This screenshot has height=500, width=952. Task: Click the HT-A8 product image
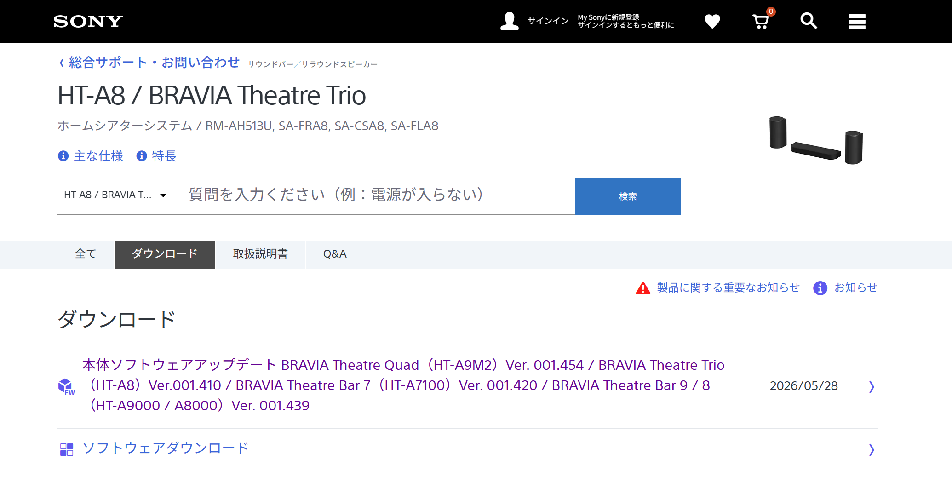[x=816, y=140]
